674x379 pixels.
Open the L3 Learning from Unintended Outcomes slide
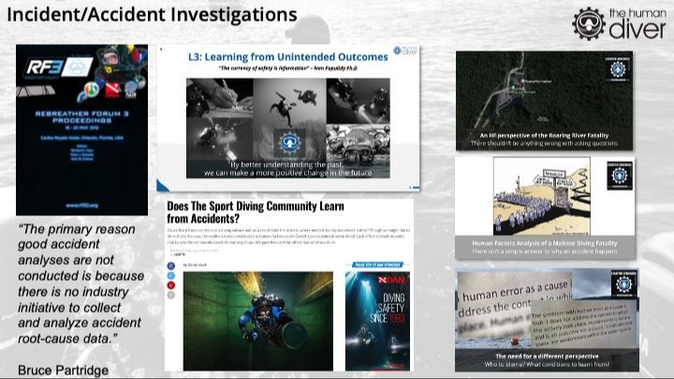point(288,118)
